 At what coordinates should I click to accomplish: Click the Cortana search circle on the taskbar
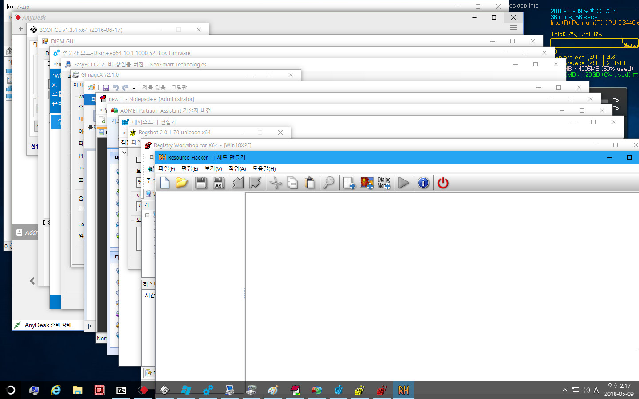pos(11,390)
